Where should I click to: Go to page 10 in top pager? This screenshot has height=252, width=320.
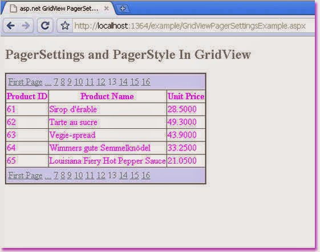click(x=79, y=82)
